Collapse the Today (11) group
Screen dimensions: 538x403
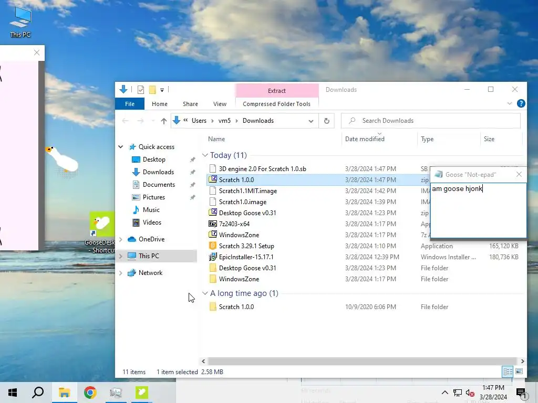pyautogui.click(x=205, y=155)
